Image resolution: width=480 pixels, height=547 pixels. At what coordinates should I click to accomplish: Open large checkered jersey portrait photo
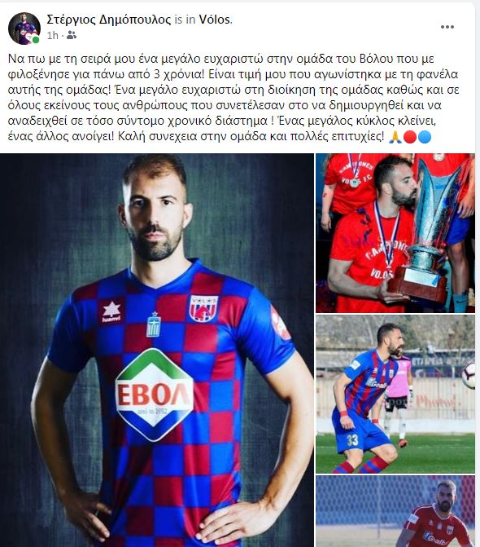pos(157,351)
